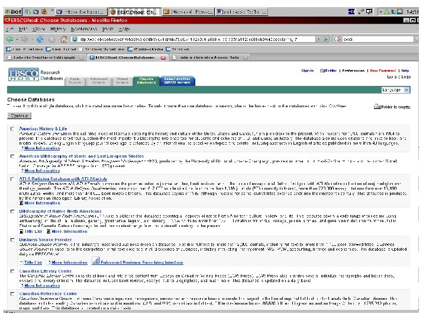
Task: Open the History menu
Action: coord(58,29)
